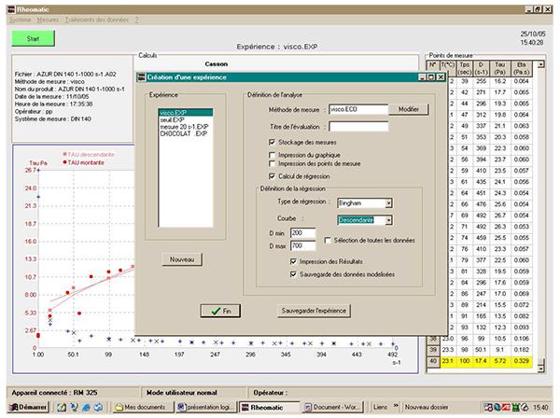
Task: Click the D max input field
Action: coord(302,246)
